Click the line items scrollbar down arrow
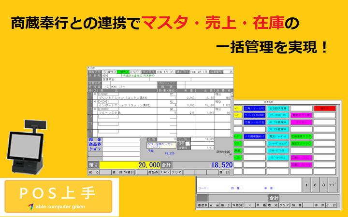This screenshot has width=348, height=217. tap(232, 136)
